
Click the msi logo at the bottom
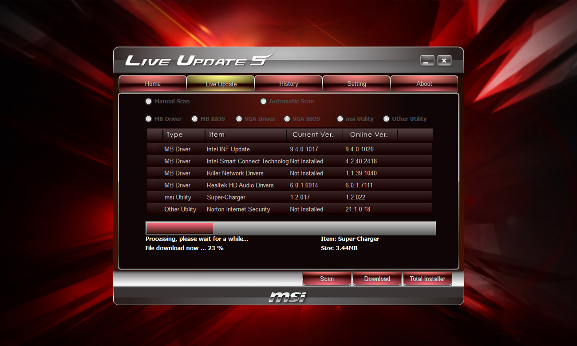[x=288, y=296]
